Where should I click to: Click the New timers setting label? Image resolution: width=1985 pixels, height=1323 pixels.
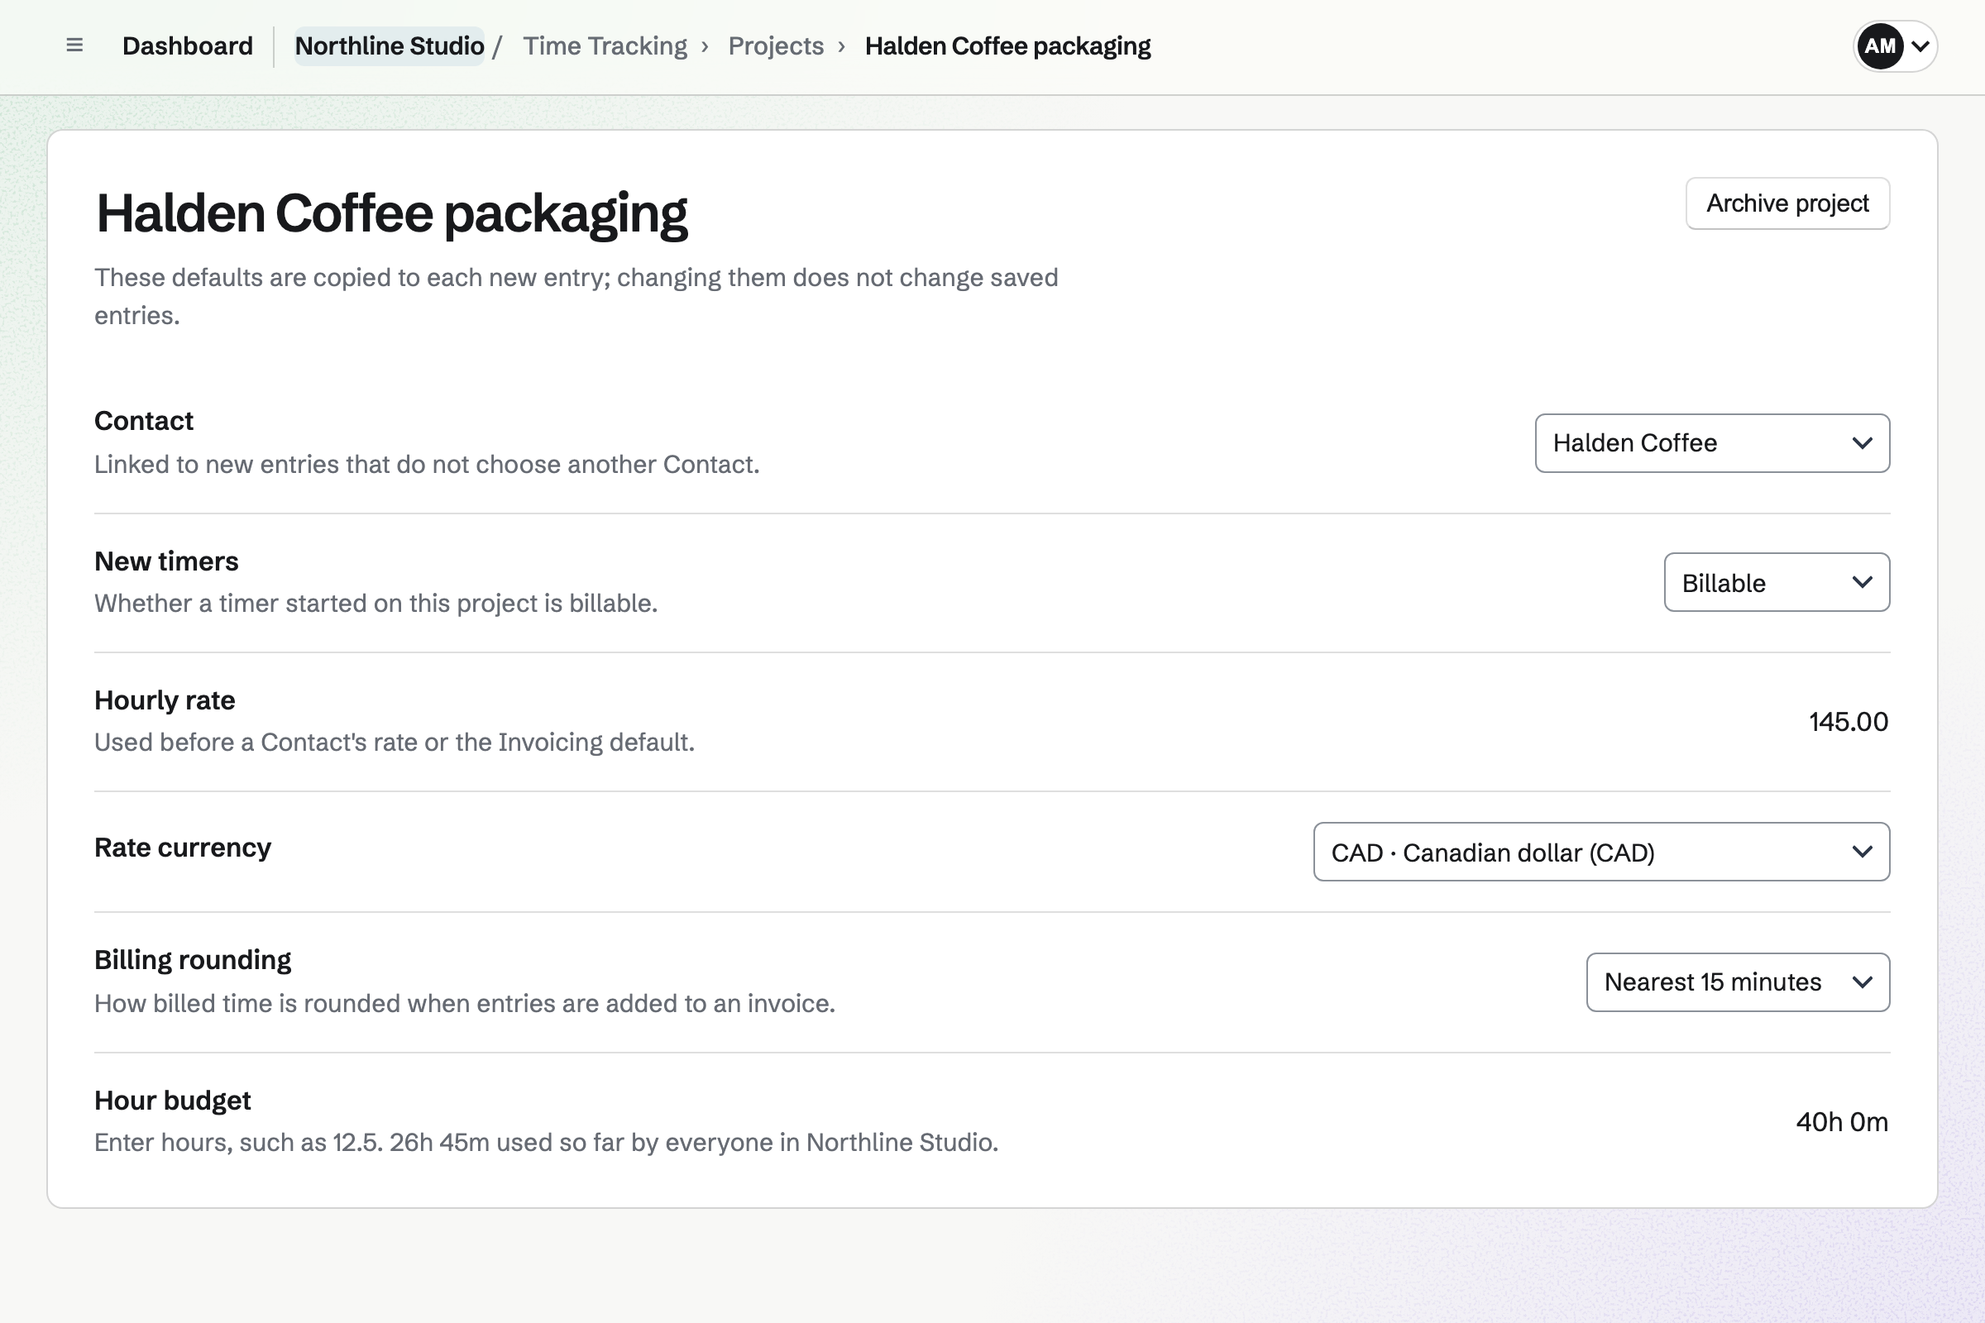(x=166, y=561)
